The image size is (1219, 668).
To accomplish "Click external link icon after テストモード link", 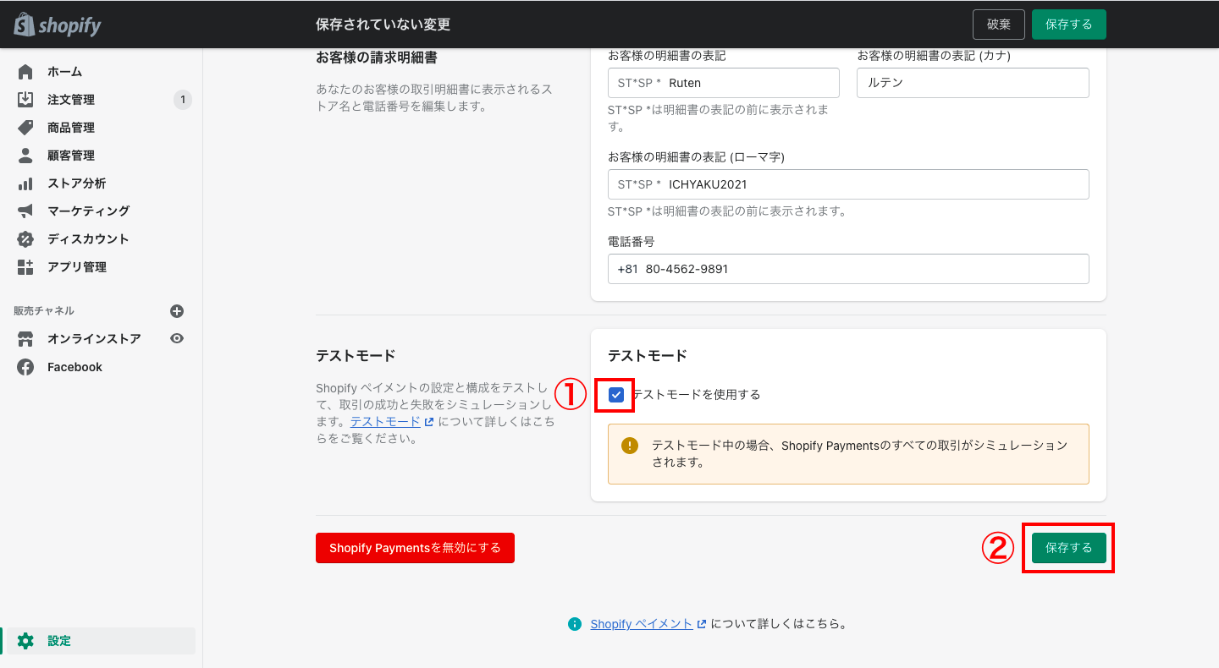I will tap(429, 422).
